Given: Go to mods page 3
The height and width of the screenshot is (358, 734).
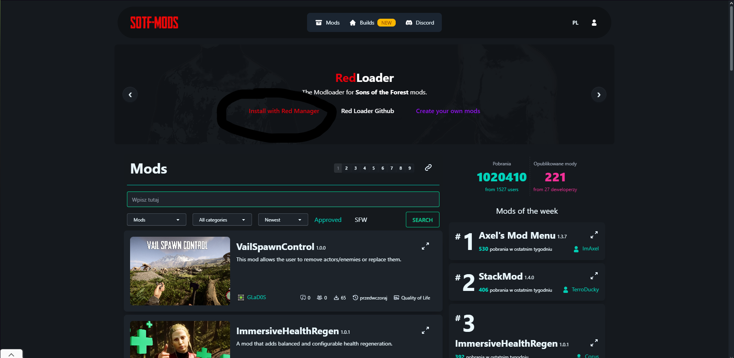Looking at the screenshot, I should [355, 168].
